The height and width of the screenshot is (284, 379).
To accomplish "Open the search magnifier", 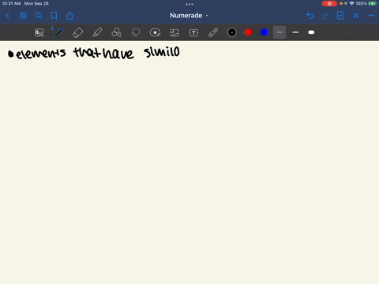I will point(39,16).
